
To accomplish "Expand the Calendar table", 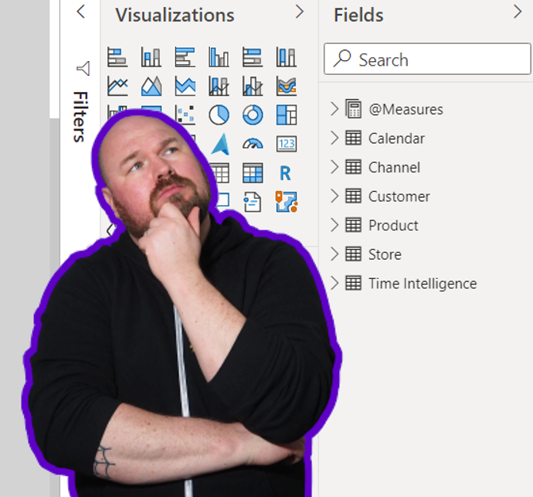I will pos(334,138).
